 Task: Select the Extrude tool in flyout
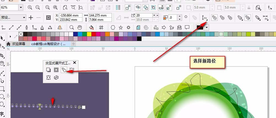(x=56, y=78)
